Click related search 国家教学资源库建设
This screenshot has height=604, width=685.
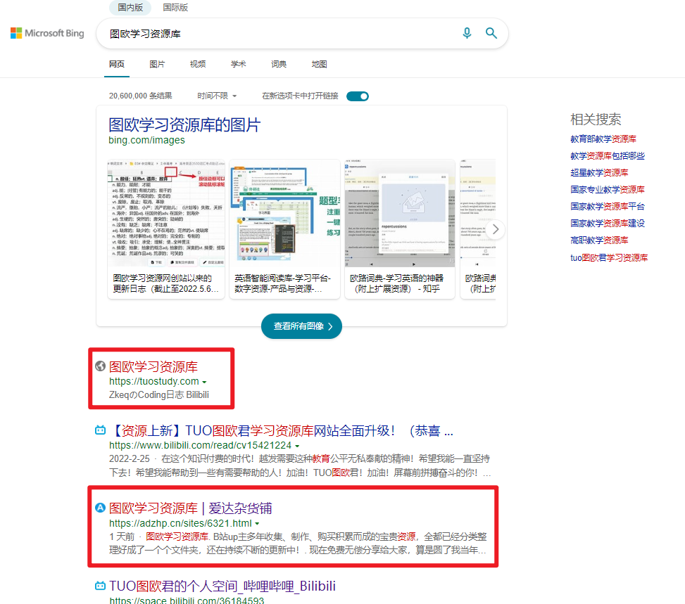click(x=608, y=223)
